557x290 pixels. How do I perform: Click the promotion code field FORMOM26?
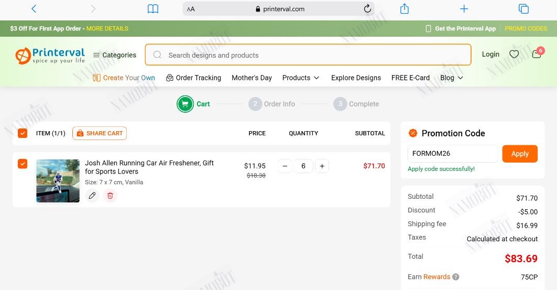tap(453, 154)
